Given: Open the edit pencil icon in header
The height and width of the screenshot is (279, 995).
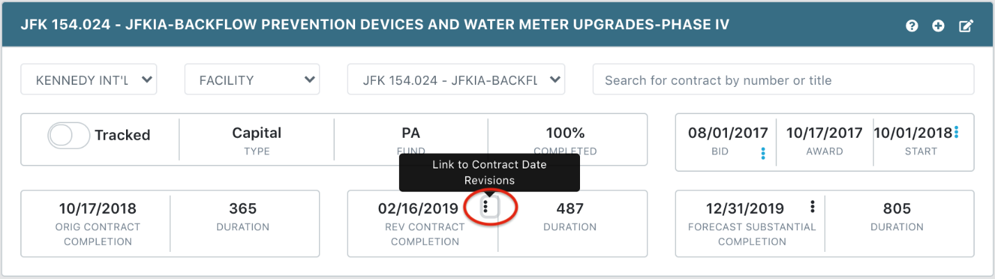Looking at the screenshot, I should pyautogui.click(x=966, y=26).
